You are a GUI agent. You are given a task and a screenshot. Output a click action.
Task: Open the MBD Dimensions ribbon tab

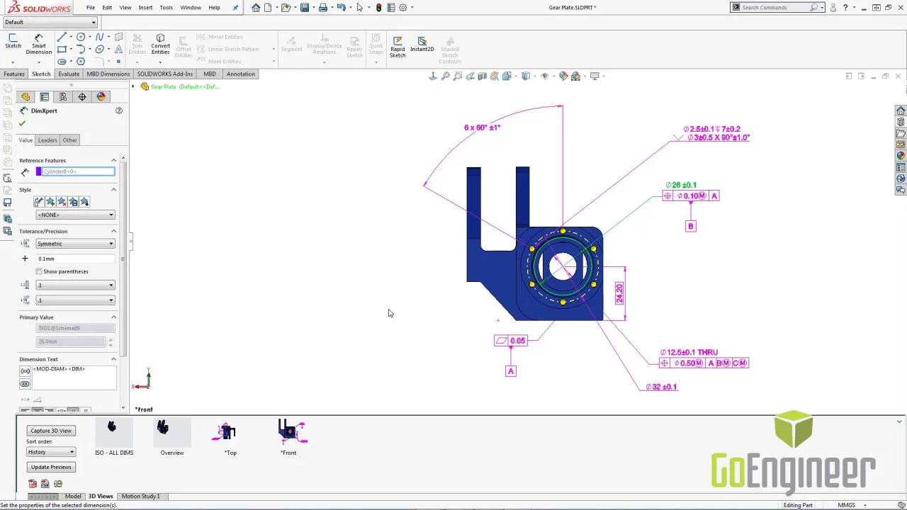pos(108,74)
